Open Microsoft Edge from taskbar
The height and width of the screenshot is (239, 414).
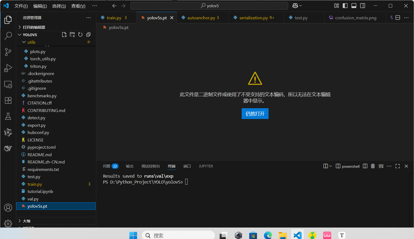click(268, 236)
